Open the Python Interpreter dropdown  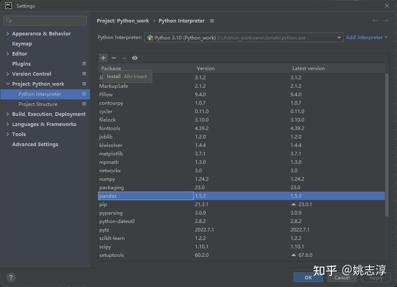(340, 37)
